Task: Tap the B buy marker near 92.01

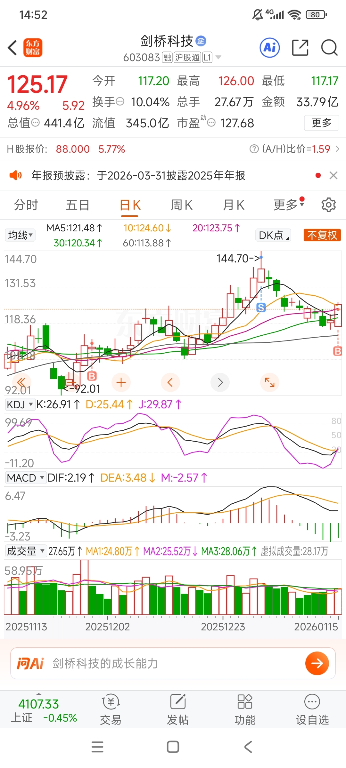Action: click(x=92, y=376)
